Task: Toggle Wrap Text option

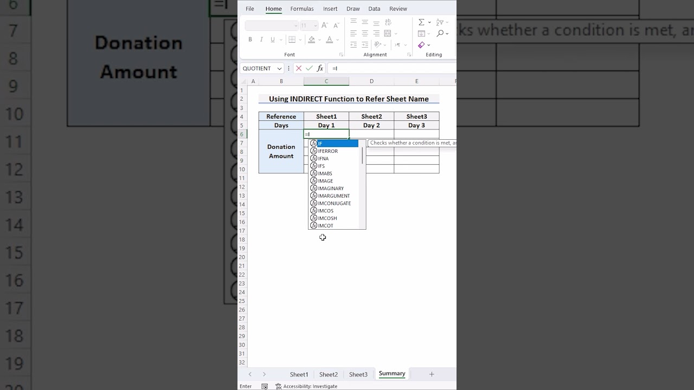Action: [x=388, y=22]
